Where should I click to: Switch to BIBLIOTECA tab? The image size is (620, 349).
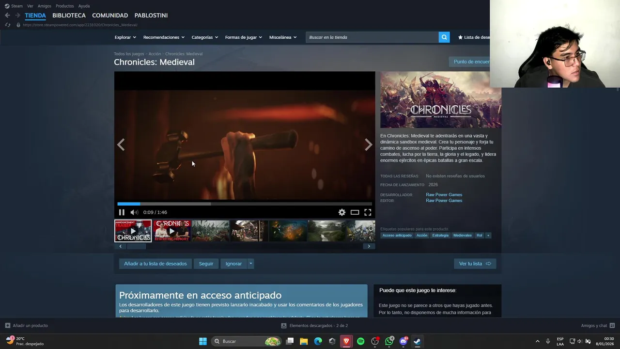point(69,16)
